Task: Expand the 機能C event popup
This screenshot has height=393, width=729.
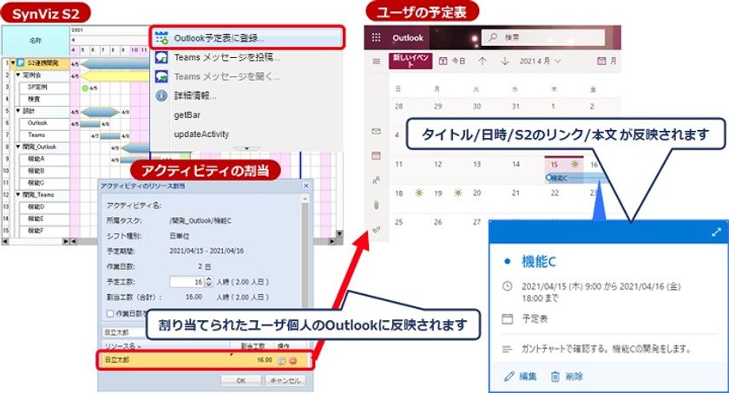Action: click(x=717, y=233)
